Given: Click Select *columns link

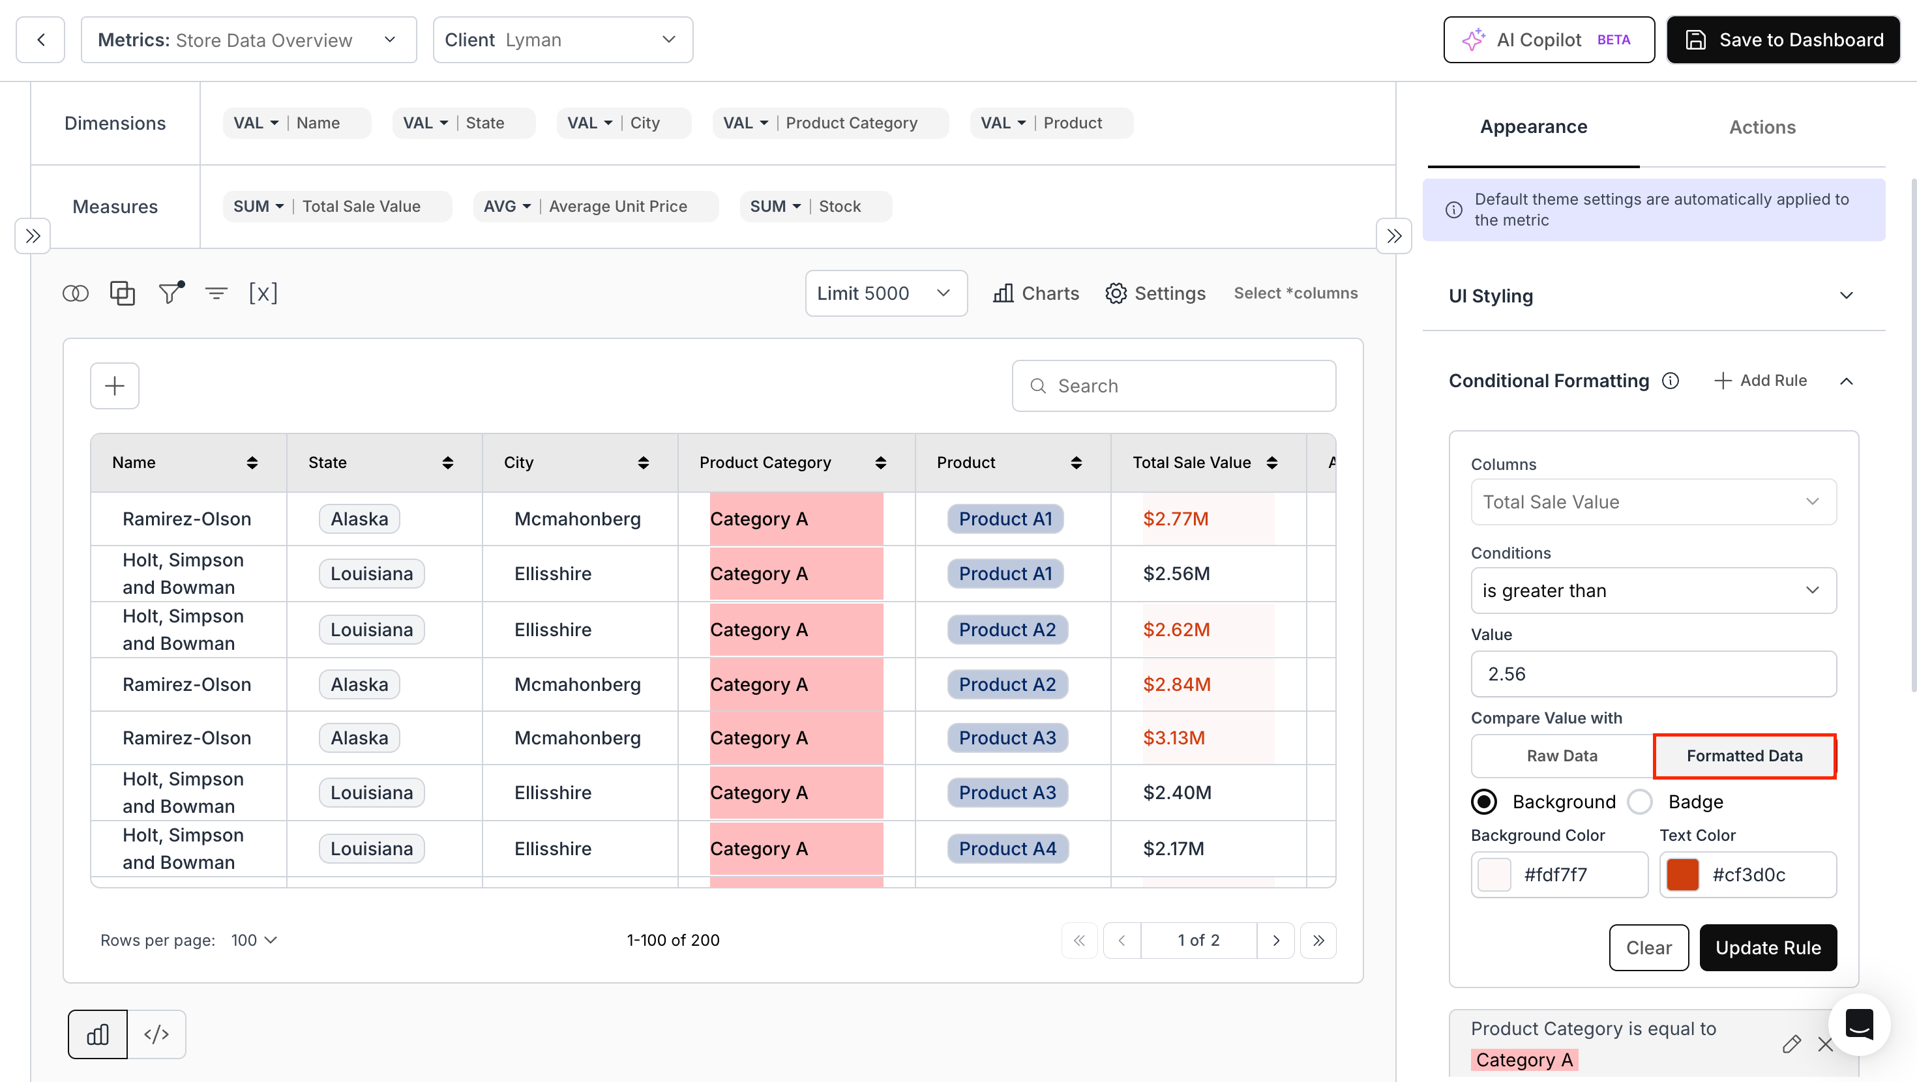Looking at the screenshot, I should [1296, 293].
